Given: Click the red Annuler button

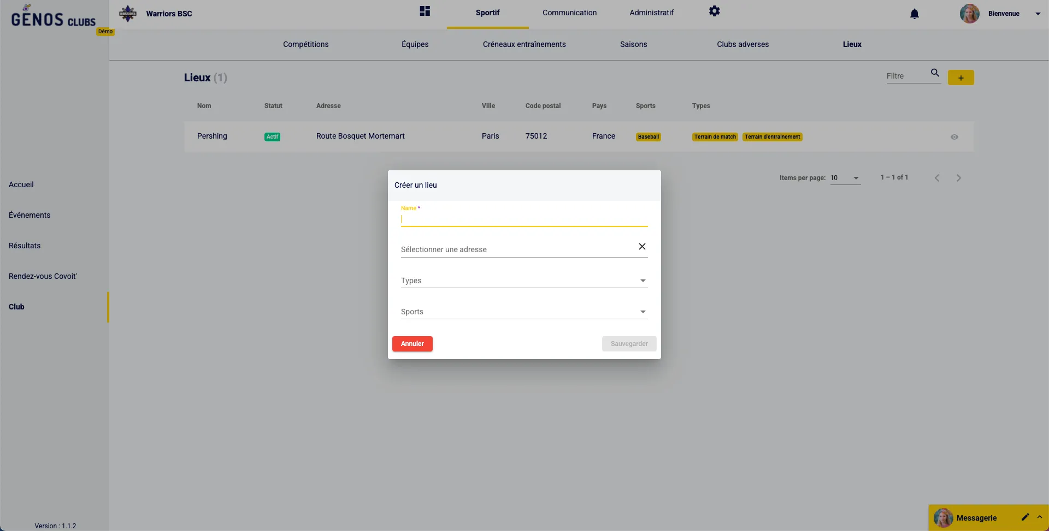Looking at the screenshot, I should coord(412,344).
